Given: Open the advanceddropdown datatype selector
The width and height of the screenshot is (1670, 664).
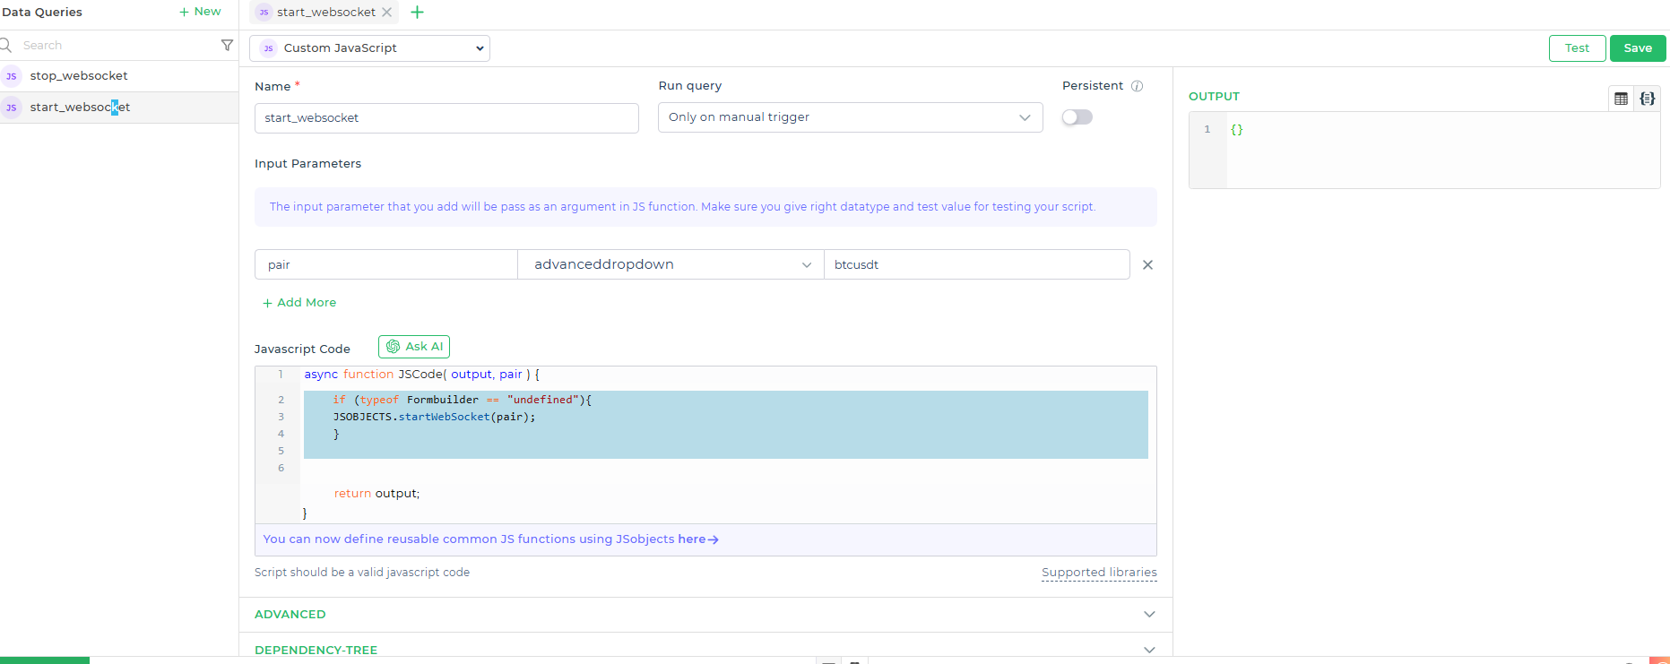Looking at the screenshot, I should (671, 264).
